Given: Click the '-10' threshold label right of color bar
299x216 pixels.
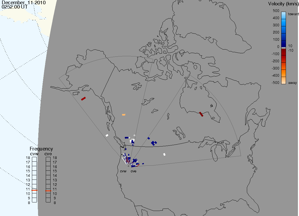Looking at the screenshot, I should coord(290,50).
